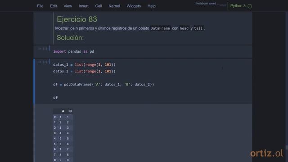Open the View menu

coord(68,6)
